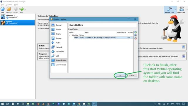Click the remove shared folder icon
188x106 pixels.
click(135, 38)
